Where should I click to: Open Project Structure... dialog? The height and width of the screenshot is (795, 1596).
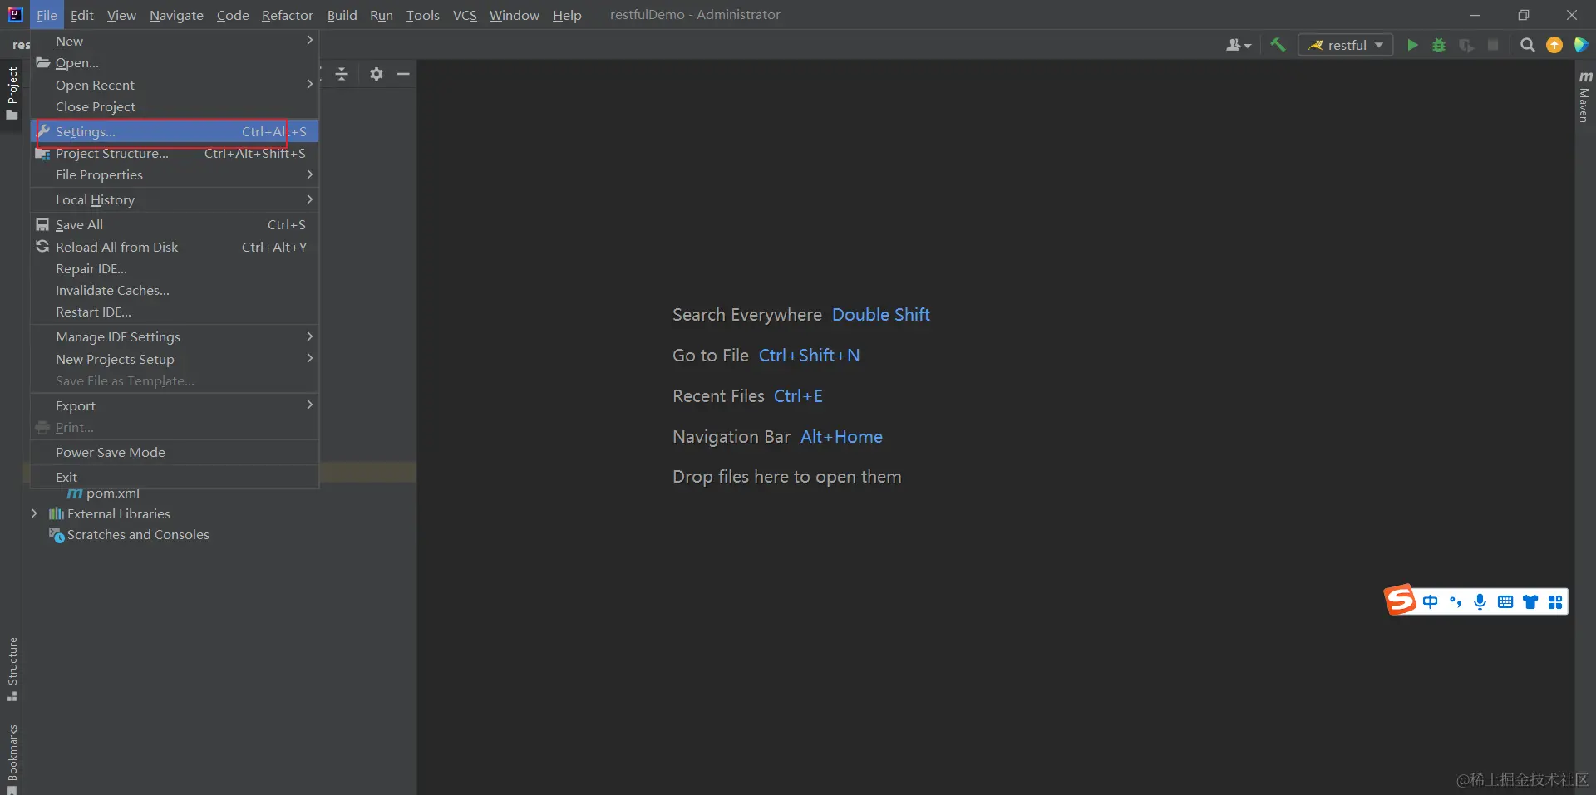click(175, 153)
